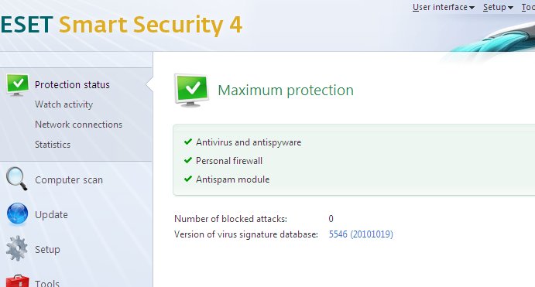Click the Personal firewall status text
The height and width of the screenshot is (287, 535).
[229, 161]
